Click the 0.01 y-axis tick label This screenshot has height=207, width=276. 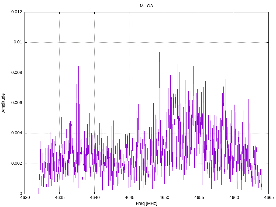18,42
